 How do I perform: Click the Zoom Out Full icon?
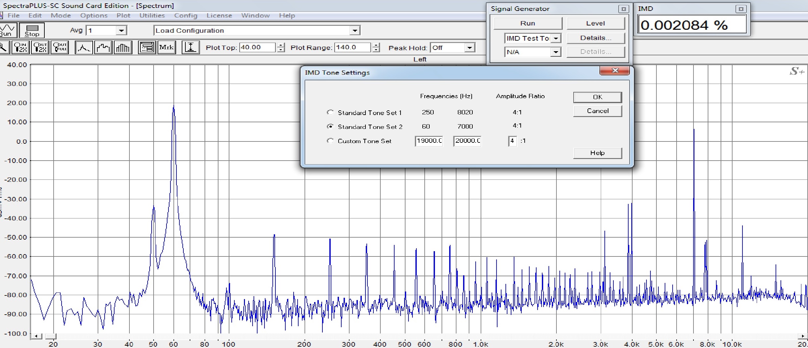pos(60,48)
